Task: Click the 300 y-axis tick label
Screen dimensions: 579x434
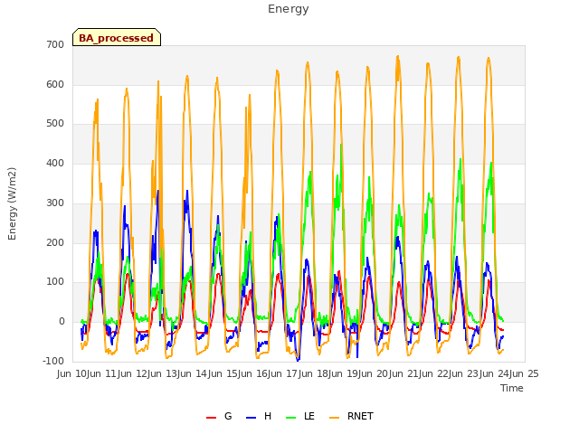Action: [55, 203]
